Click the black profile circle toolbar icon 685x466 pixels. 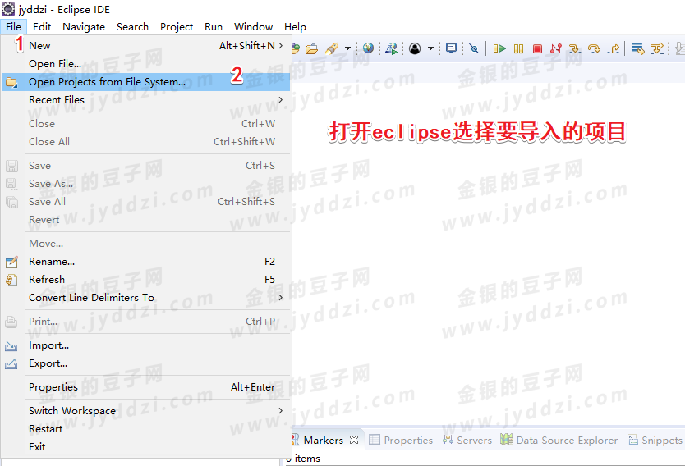pos(415,48)
